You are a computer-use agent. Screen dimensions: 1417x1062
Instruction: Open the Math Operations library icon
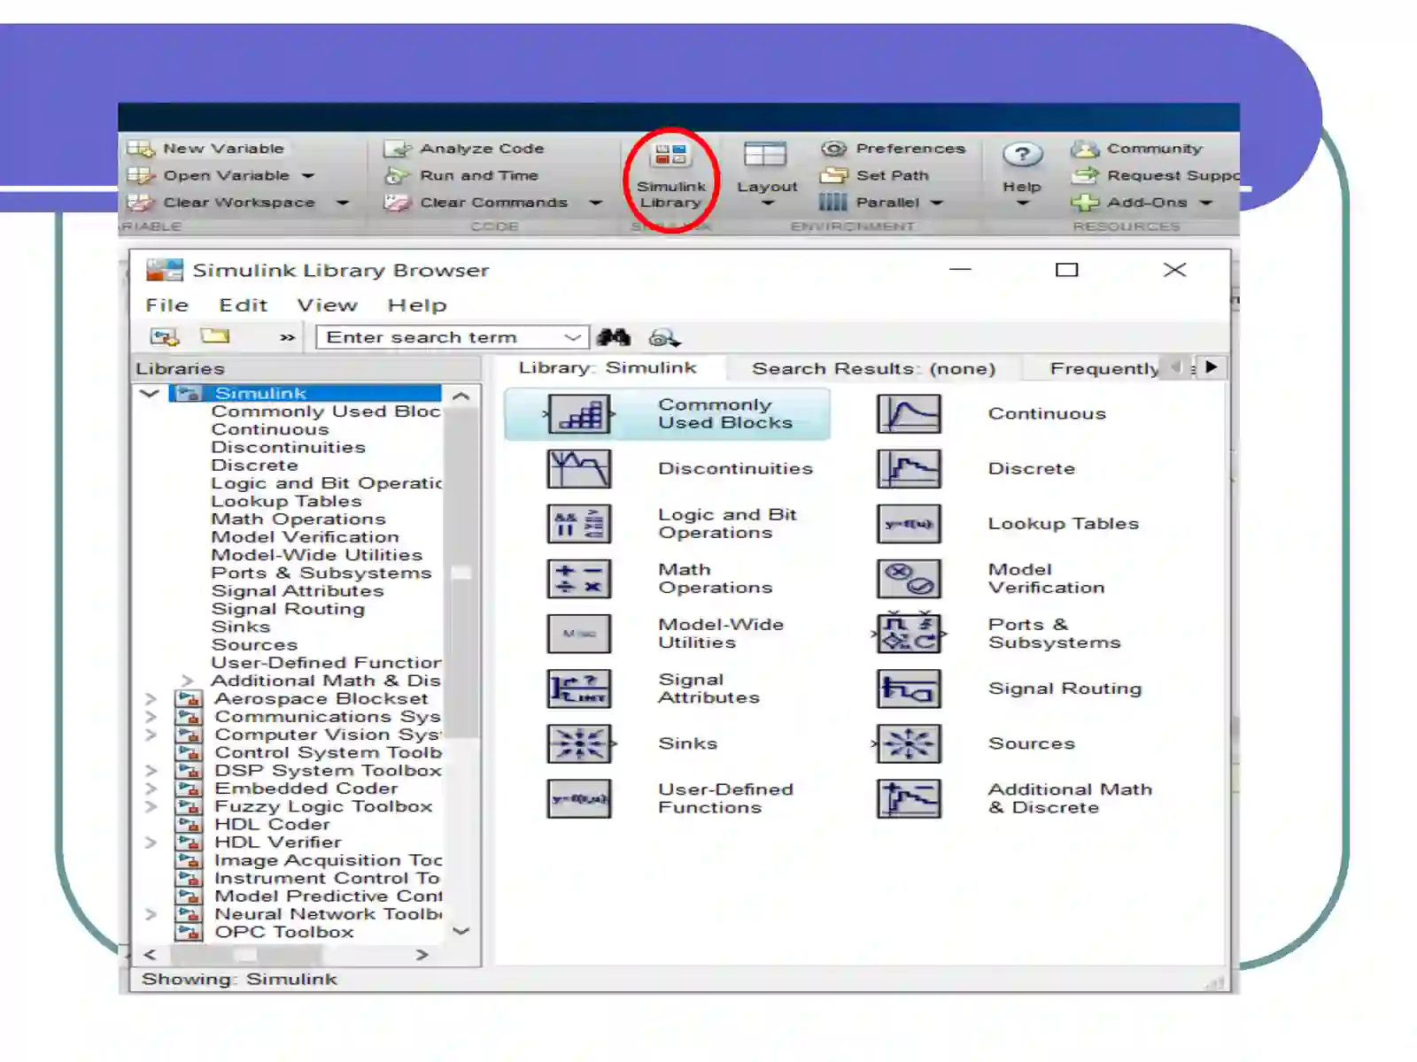point(579,579)
